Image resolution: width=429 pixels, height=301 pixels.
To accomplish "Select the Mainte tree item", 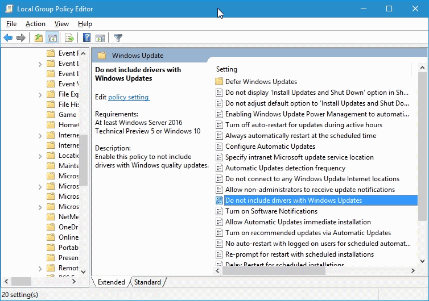I will pyautogui.click(x=68, y=166).
